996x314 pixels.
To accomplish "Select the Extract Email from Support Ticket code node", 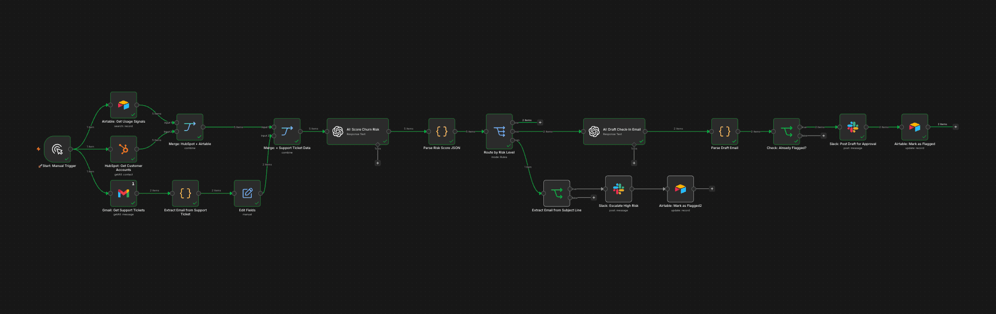I will pos(185,193).
